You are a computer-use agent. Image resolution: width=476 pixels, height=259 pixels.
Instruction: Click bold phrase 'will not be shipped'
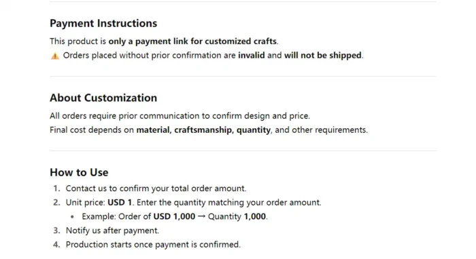coord(323,56)
